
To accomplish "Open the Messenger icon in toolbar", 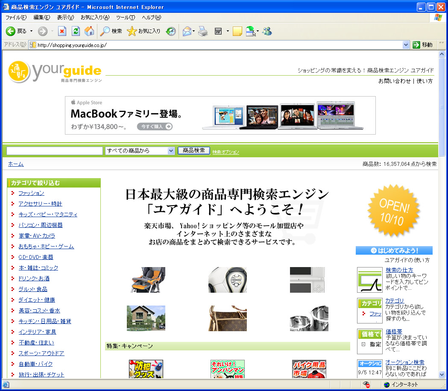I will 267,31.
